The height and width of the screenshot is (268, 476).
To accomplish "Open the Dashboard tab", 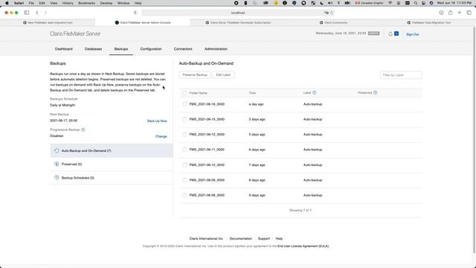I will click(x=63, y=49).
